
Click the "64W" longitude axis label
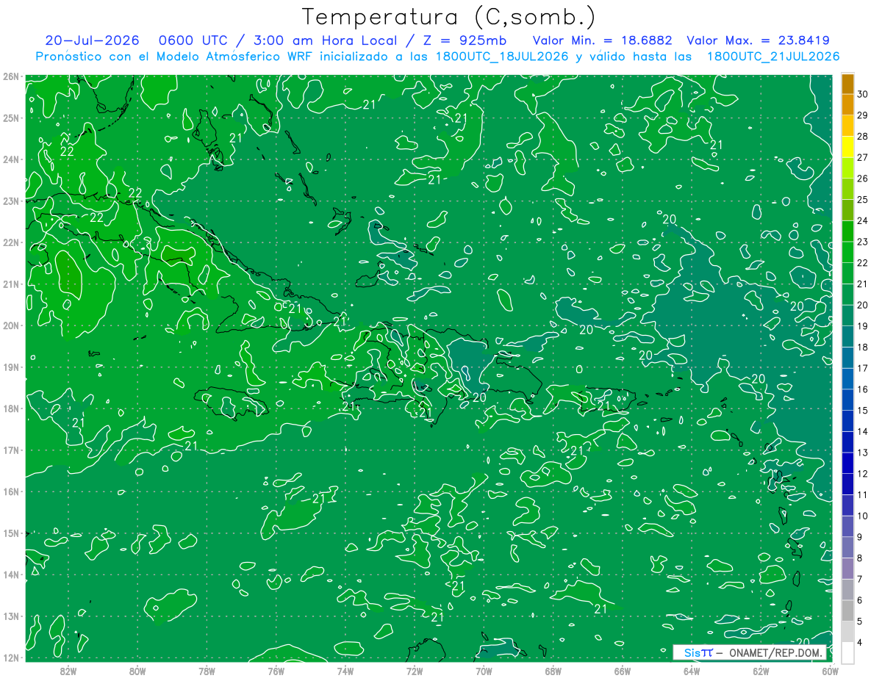[x=691, y=670]
